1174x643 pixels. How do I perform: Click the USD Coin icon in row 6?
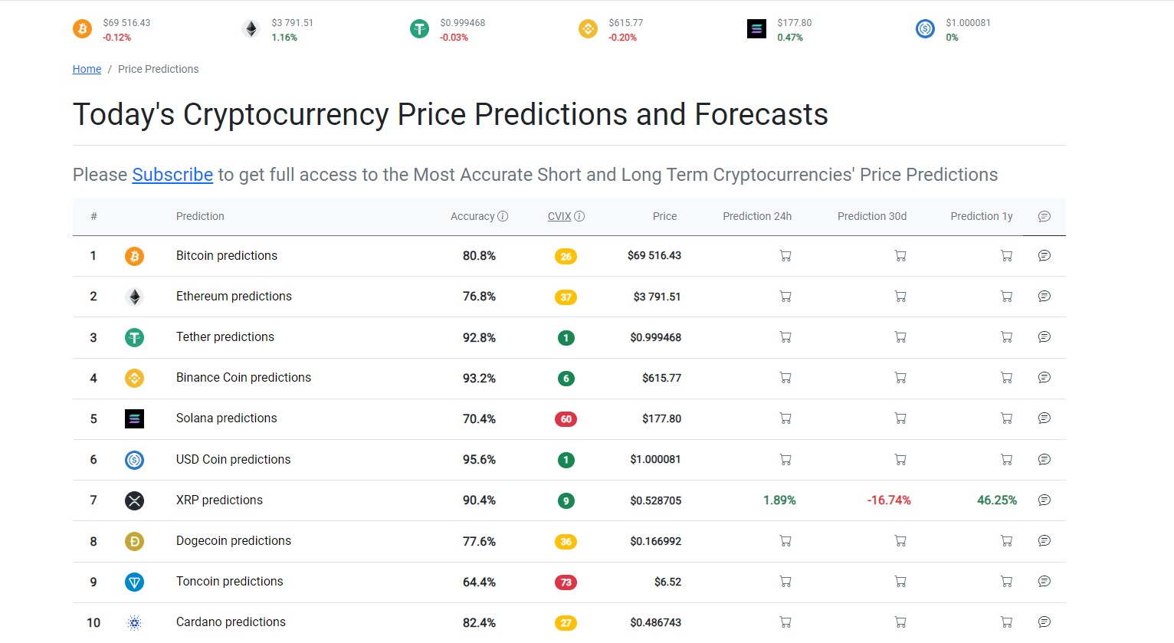coord(135,459)
